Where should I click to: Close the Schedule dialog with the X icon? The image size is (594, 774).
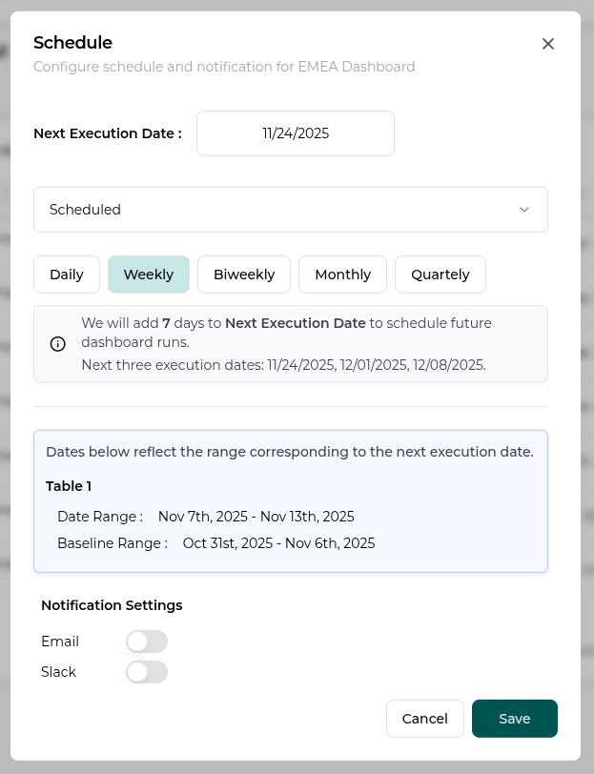547,44
